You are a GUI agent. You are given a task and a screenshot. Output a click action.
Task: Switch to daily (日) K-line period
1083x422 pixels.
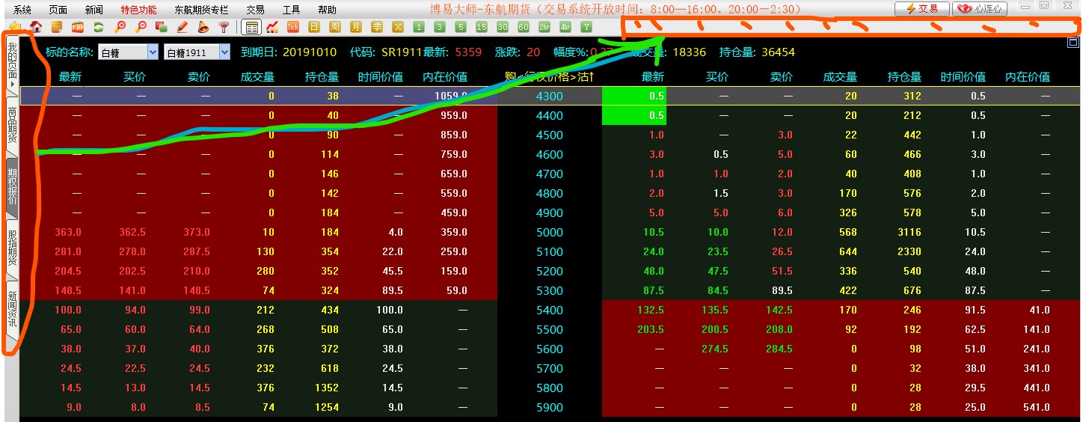tap(314, 27)
